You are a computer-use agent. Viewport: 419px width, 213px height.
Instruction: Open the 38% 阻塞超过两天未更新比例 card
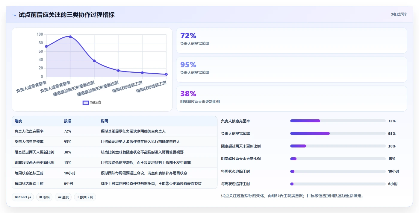[x=292, y=98]
